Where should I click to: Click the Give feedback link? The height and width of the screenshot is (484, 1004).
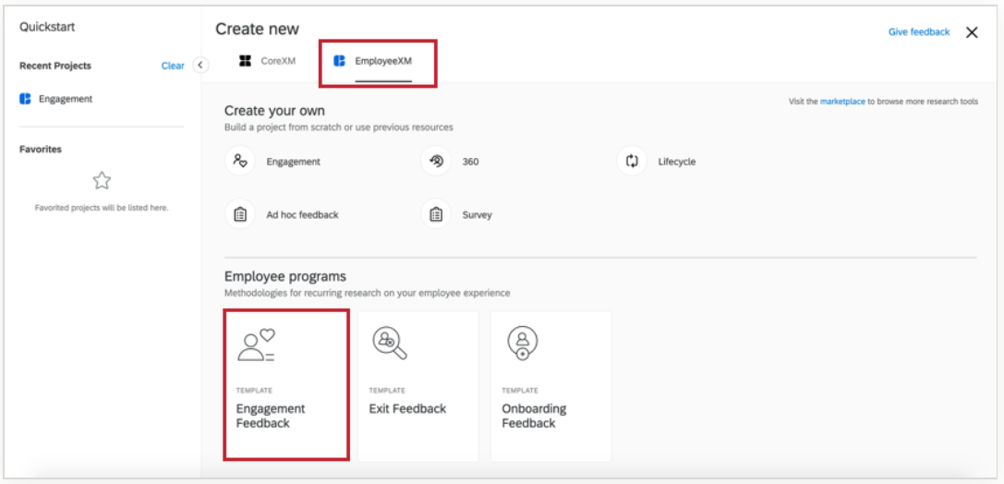coord(918,32)
